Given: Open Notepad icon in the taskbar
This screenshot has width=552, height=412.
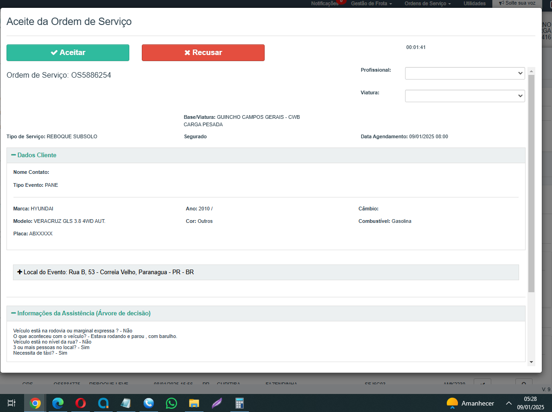Looking at the screenshot, I should (126, 403).
